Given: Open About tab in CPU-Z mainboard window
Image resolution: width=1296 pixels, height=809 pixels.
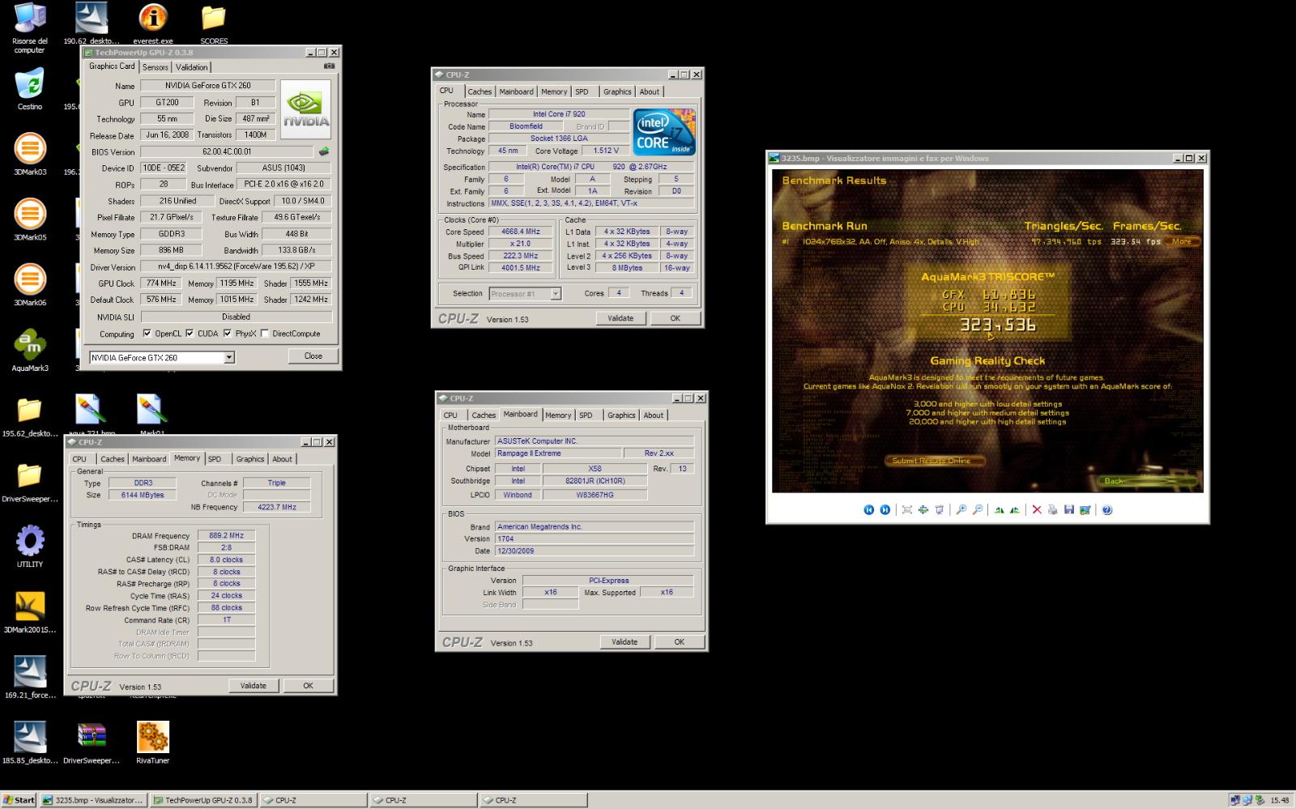Looking at the screenshot, I should point(654,415).
